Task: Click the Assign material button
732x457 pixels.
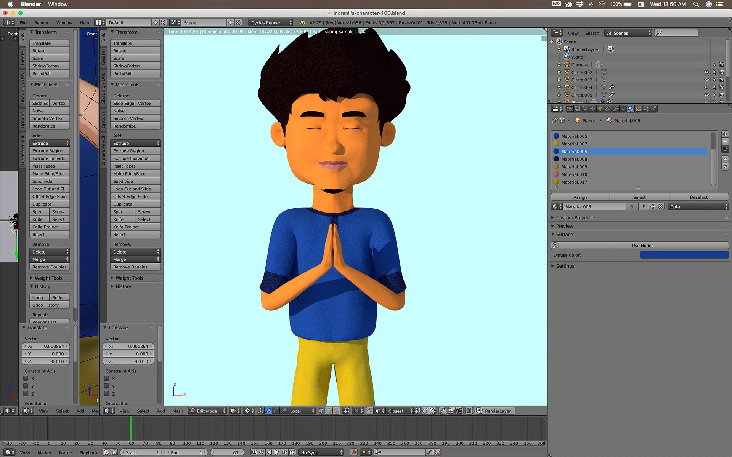Action: click(x=580, y=197)
